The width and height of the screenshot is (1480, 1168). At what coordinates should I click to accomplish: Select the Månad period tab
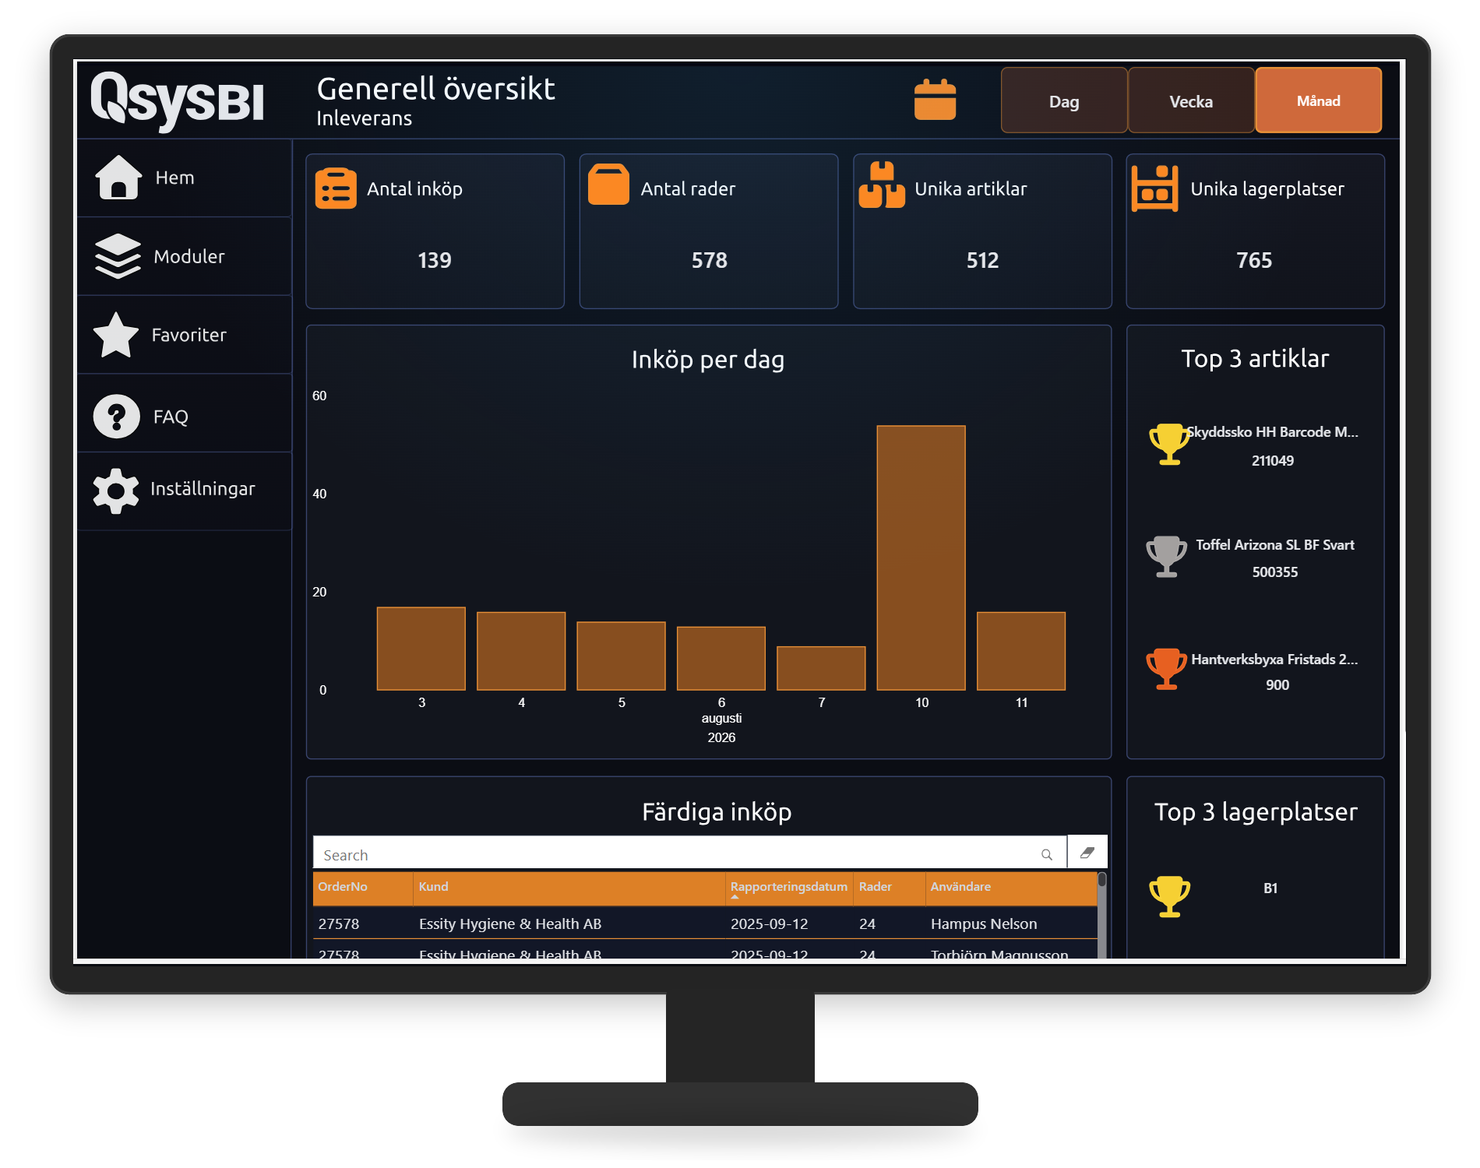1318,100
